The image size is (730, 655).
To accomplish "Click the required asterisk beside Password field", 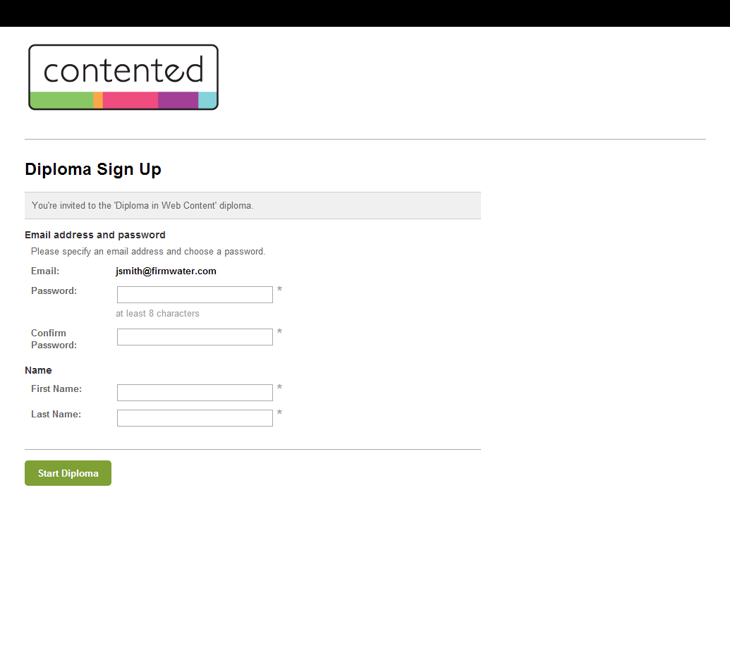I will coord(279,290).
